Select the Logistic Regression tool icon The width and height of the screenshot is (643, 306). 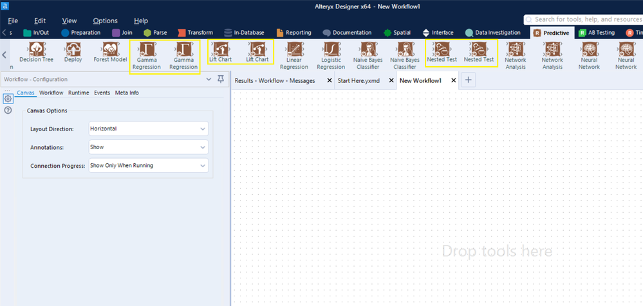331,49
